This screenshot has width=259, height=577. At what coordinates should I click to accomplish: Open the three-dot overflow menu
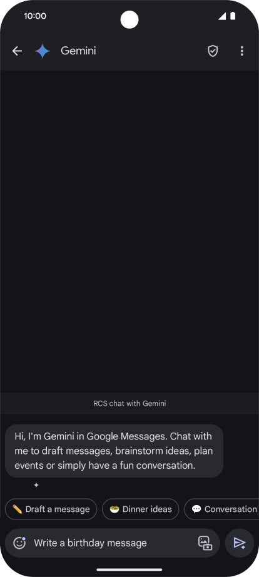coord(241,51)
